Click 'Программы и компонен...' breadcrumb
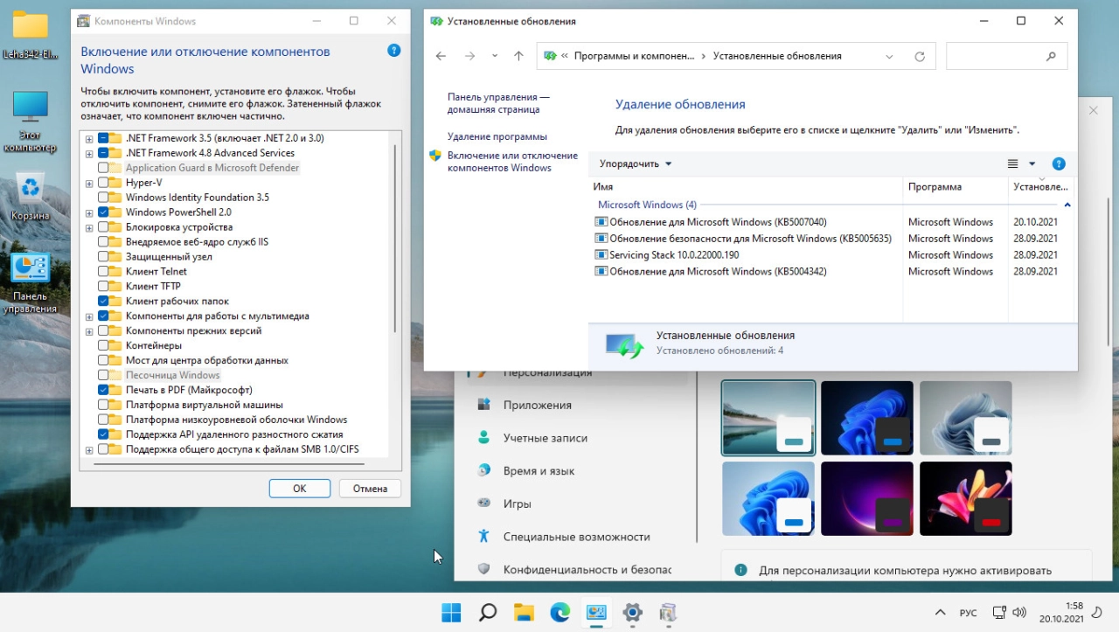This screenshot has height=632, width=1119. [x=633, y=56]
